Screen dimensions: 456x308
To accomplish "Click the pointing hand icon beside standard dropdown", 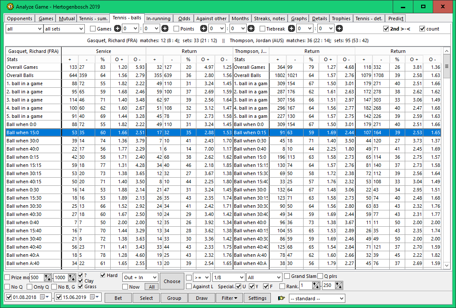I will (x=282, y=298).
